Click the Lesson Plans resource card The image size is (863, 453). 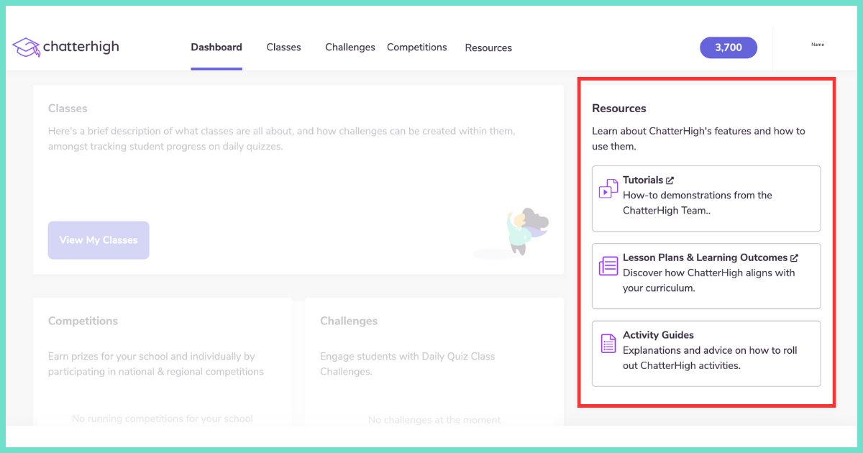point(706,276)
